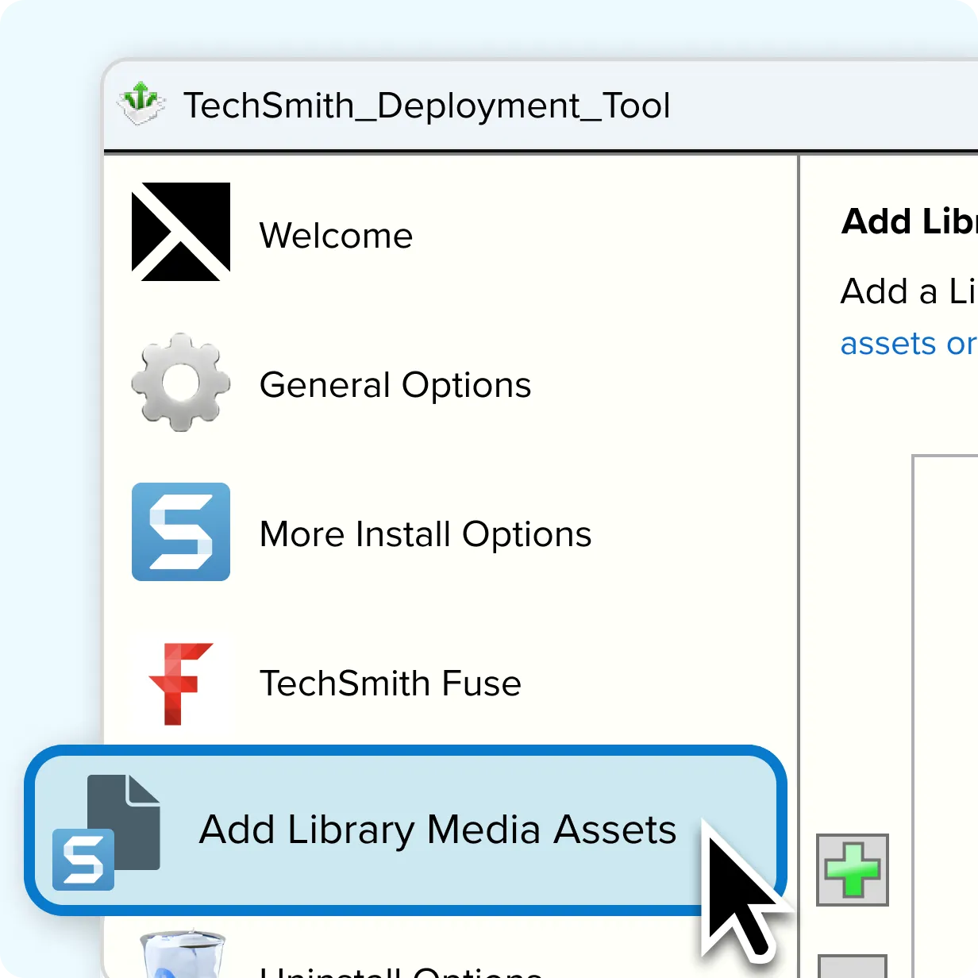This screenshot has height=978, width=978.
Task: Click the gear icon for General Options
Action: click(181, 382)
